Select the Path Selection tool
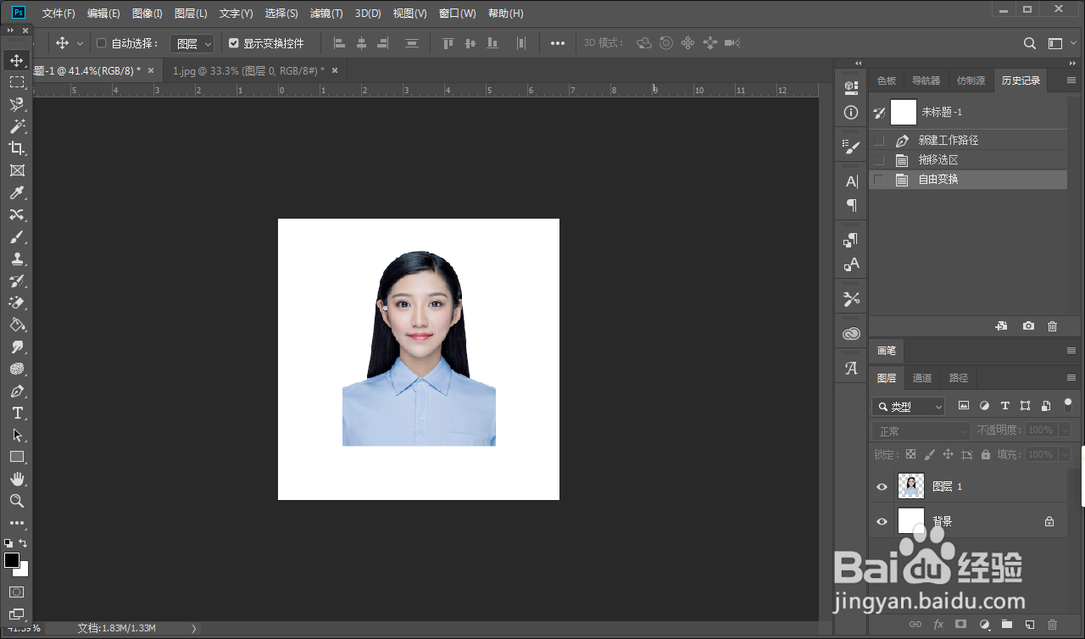Image resolution: width=1085 pixels, height=639 pixels. coord(17,435)
